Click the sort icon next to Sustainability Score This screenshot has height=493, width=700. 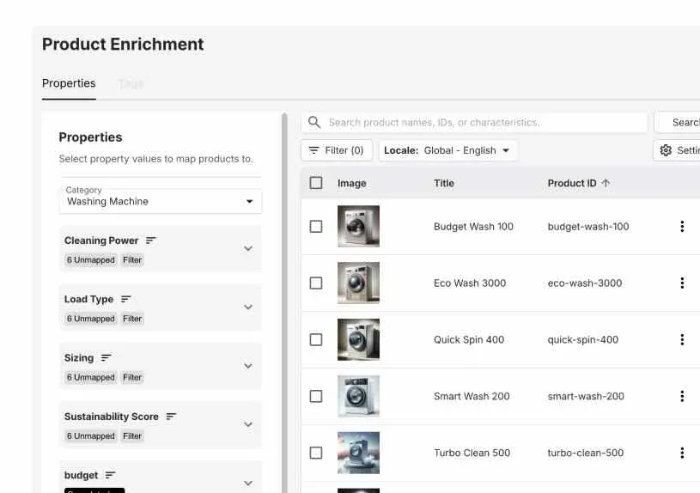(171, 417)
